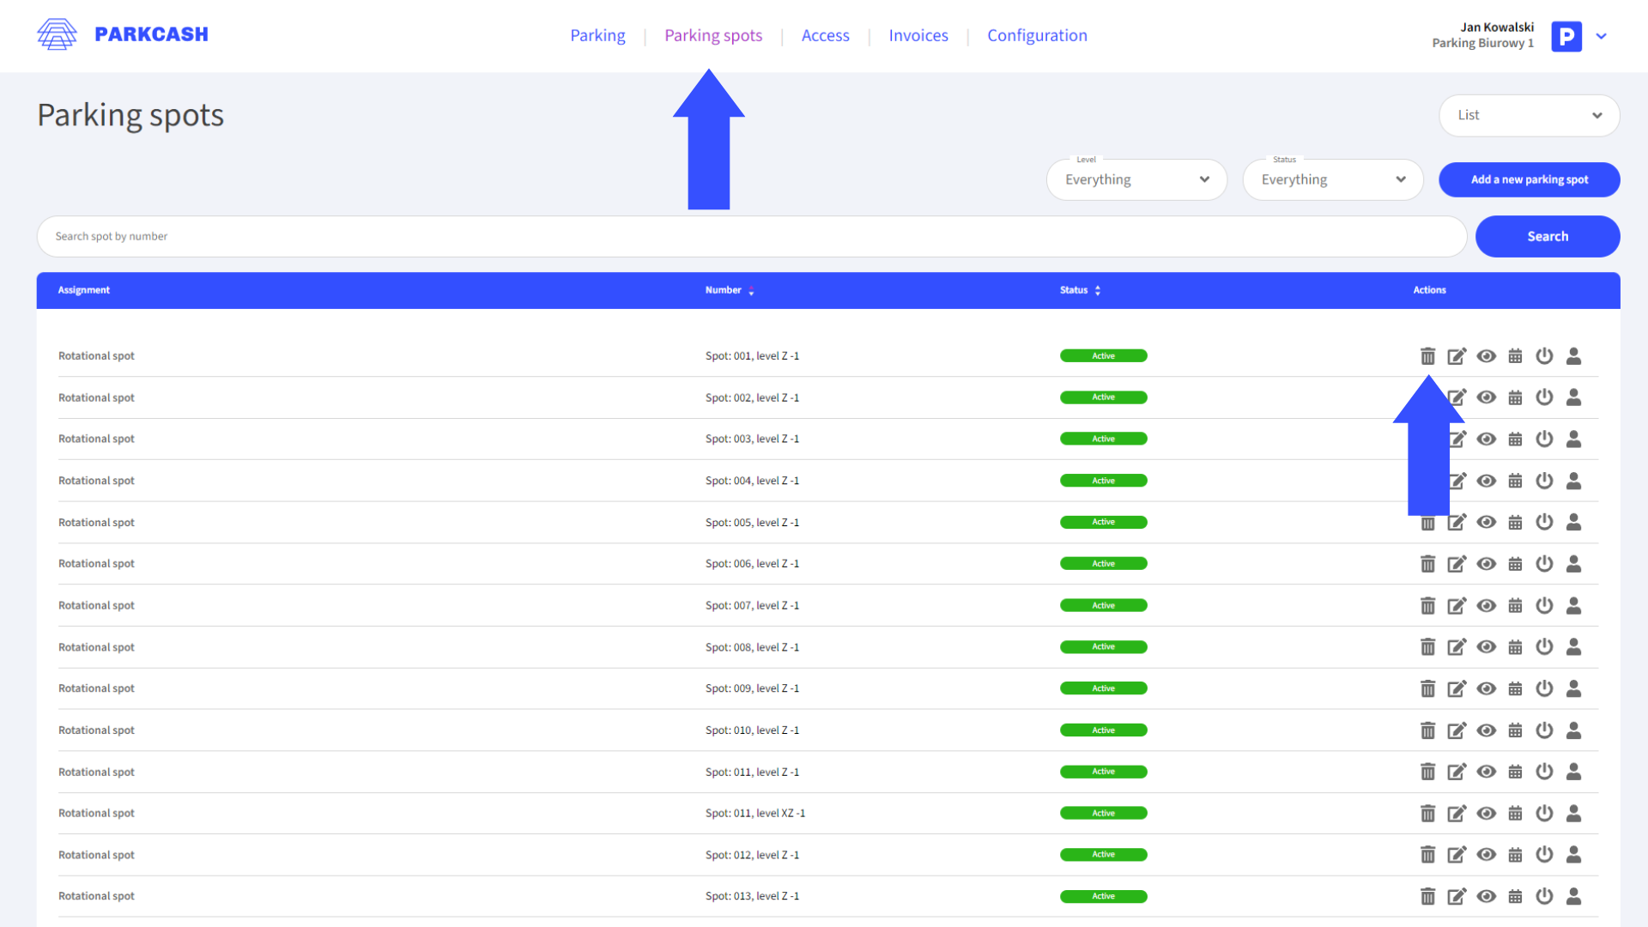The height and width of the screenshot is (927, 1648).
Task: Click the Add a new parking spot button
Action: [x=1529, y=179]
